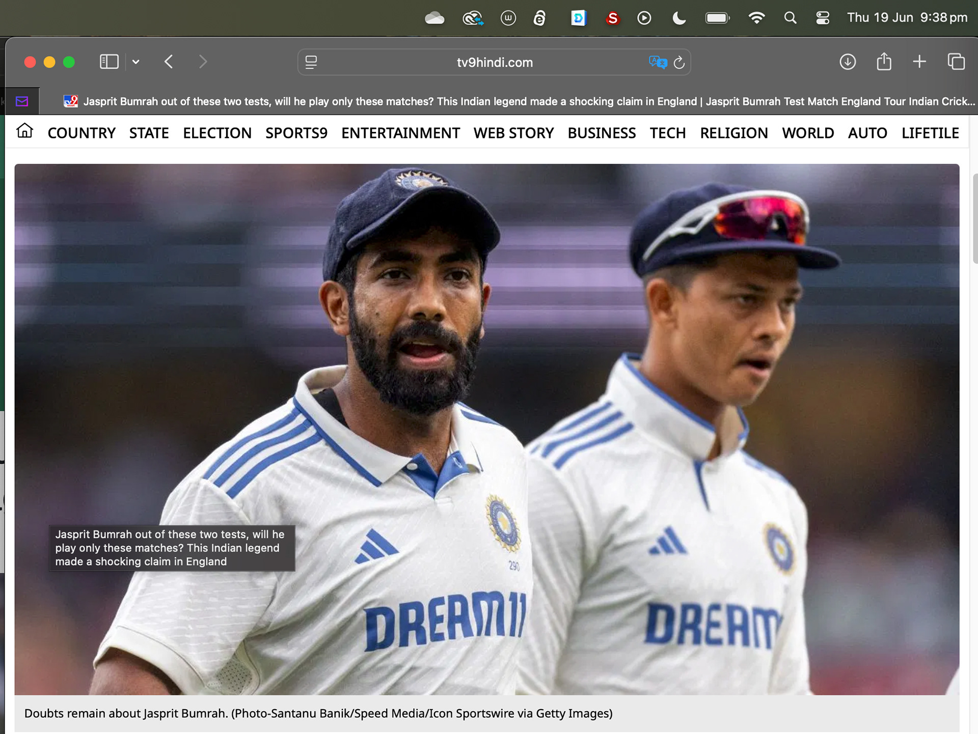Open the SPORTS9 section
This screenshot has height=734, width=978.
(296, 133)
